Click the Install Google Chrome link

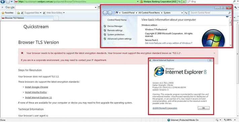click(x=37, y=87)
